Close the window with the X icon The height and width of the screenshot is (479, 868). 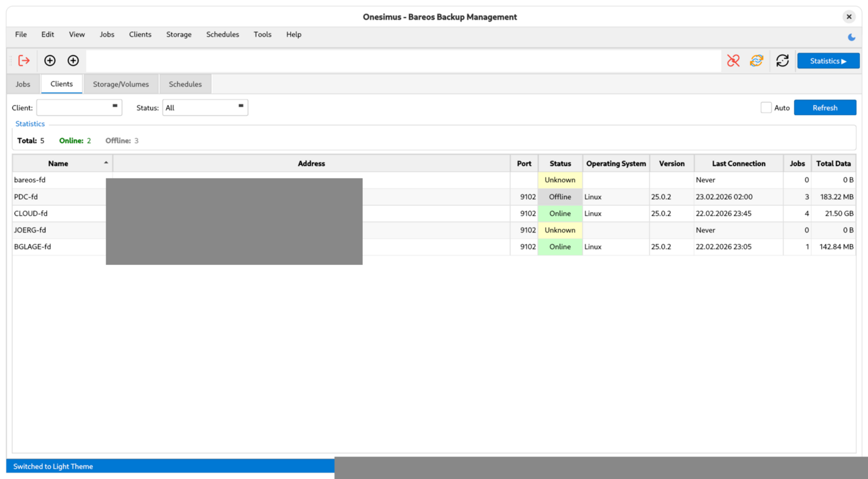tap(848, 17)
